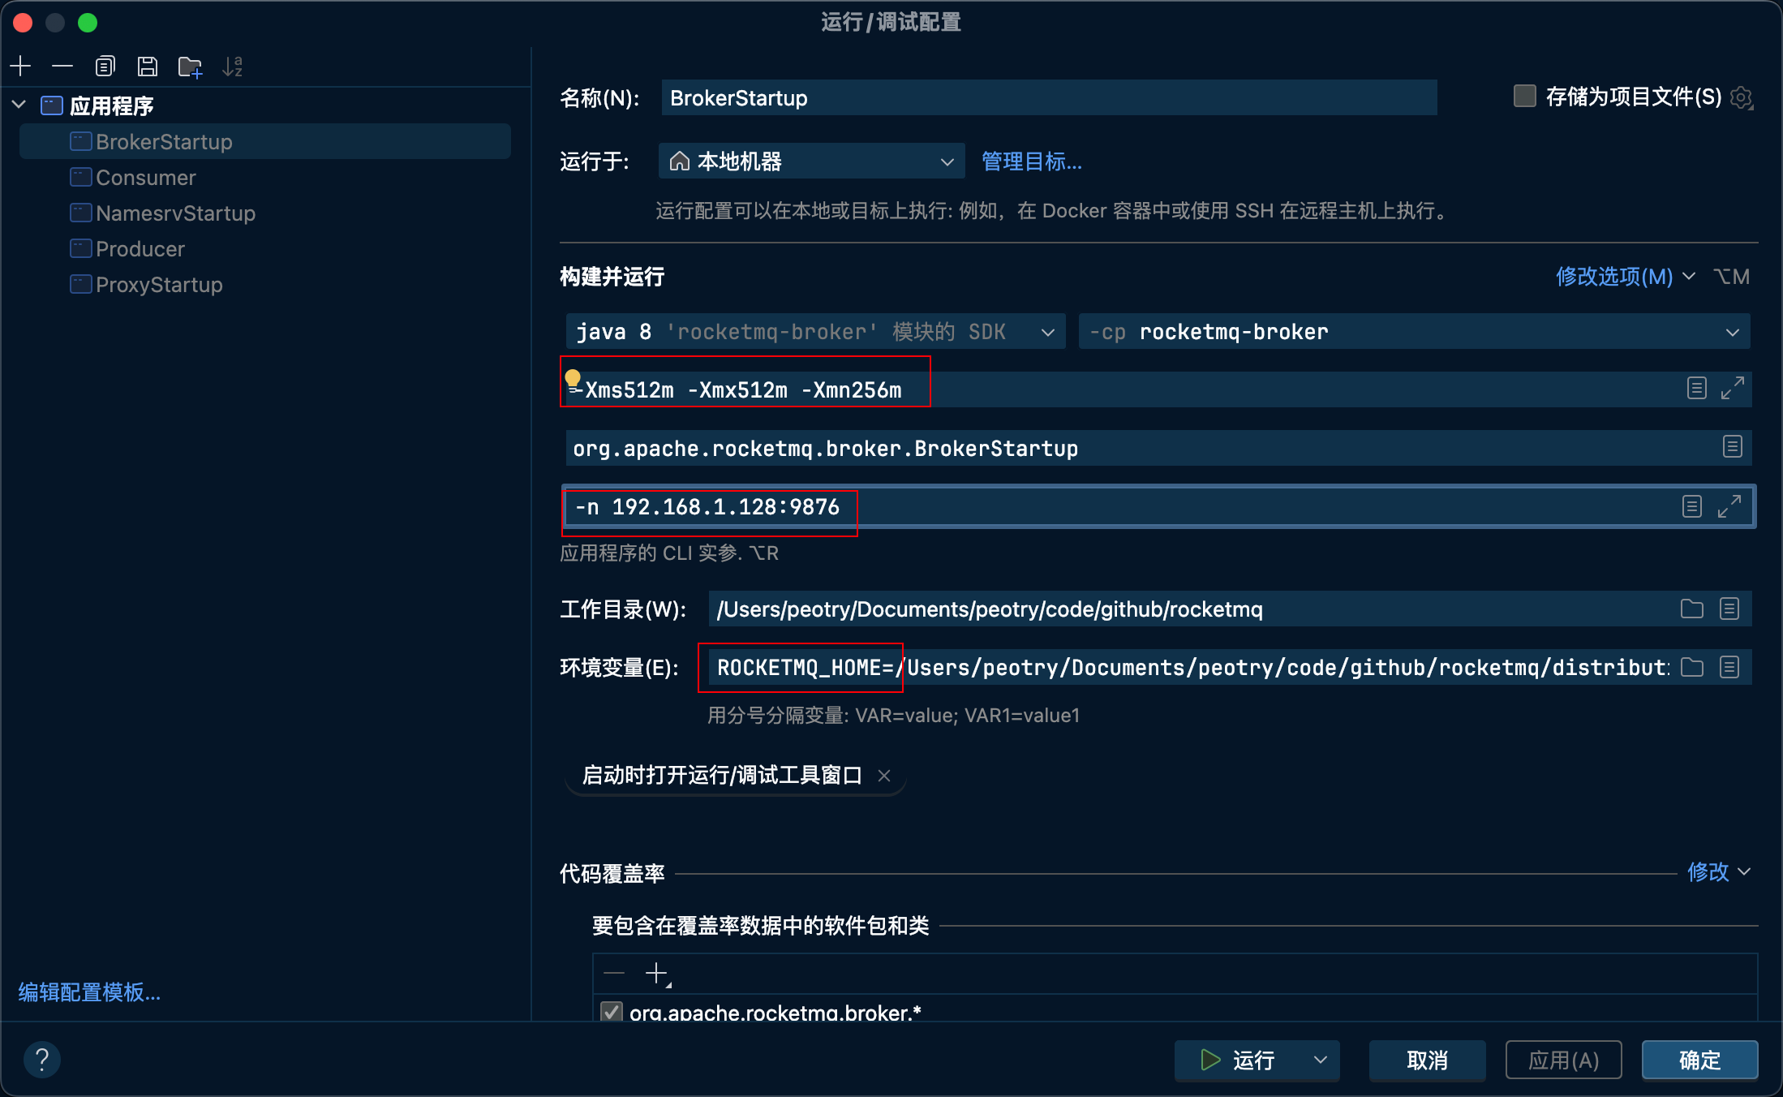This screenshot has width=1783, height=1097.
Task: Browse environment variables folder icon
Action: click(x=1691, y=667)
